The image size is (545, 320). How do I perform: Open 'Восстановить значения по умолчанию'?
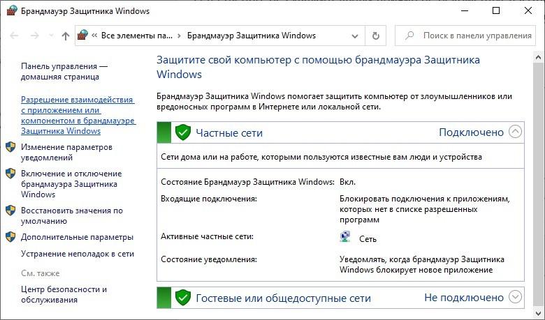(x=71, y=215)
